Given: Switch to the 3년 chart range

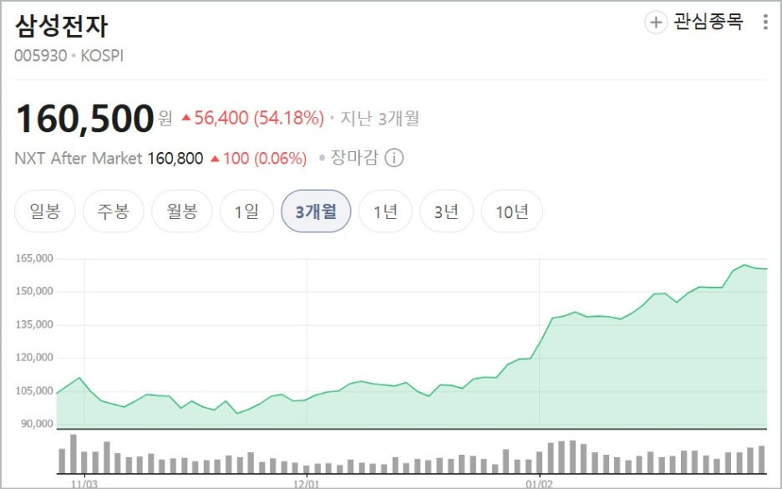Looking at the screenshot, I should click(x=449, y=211).
